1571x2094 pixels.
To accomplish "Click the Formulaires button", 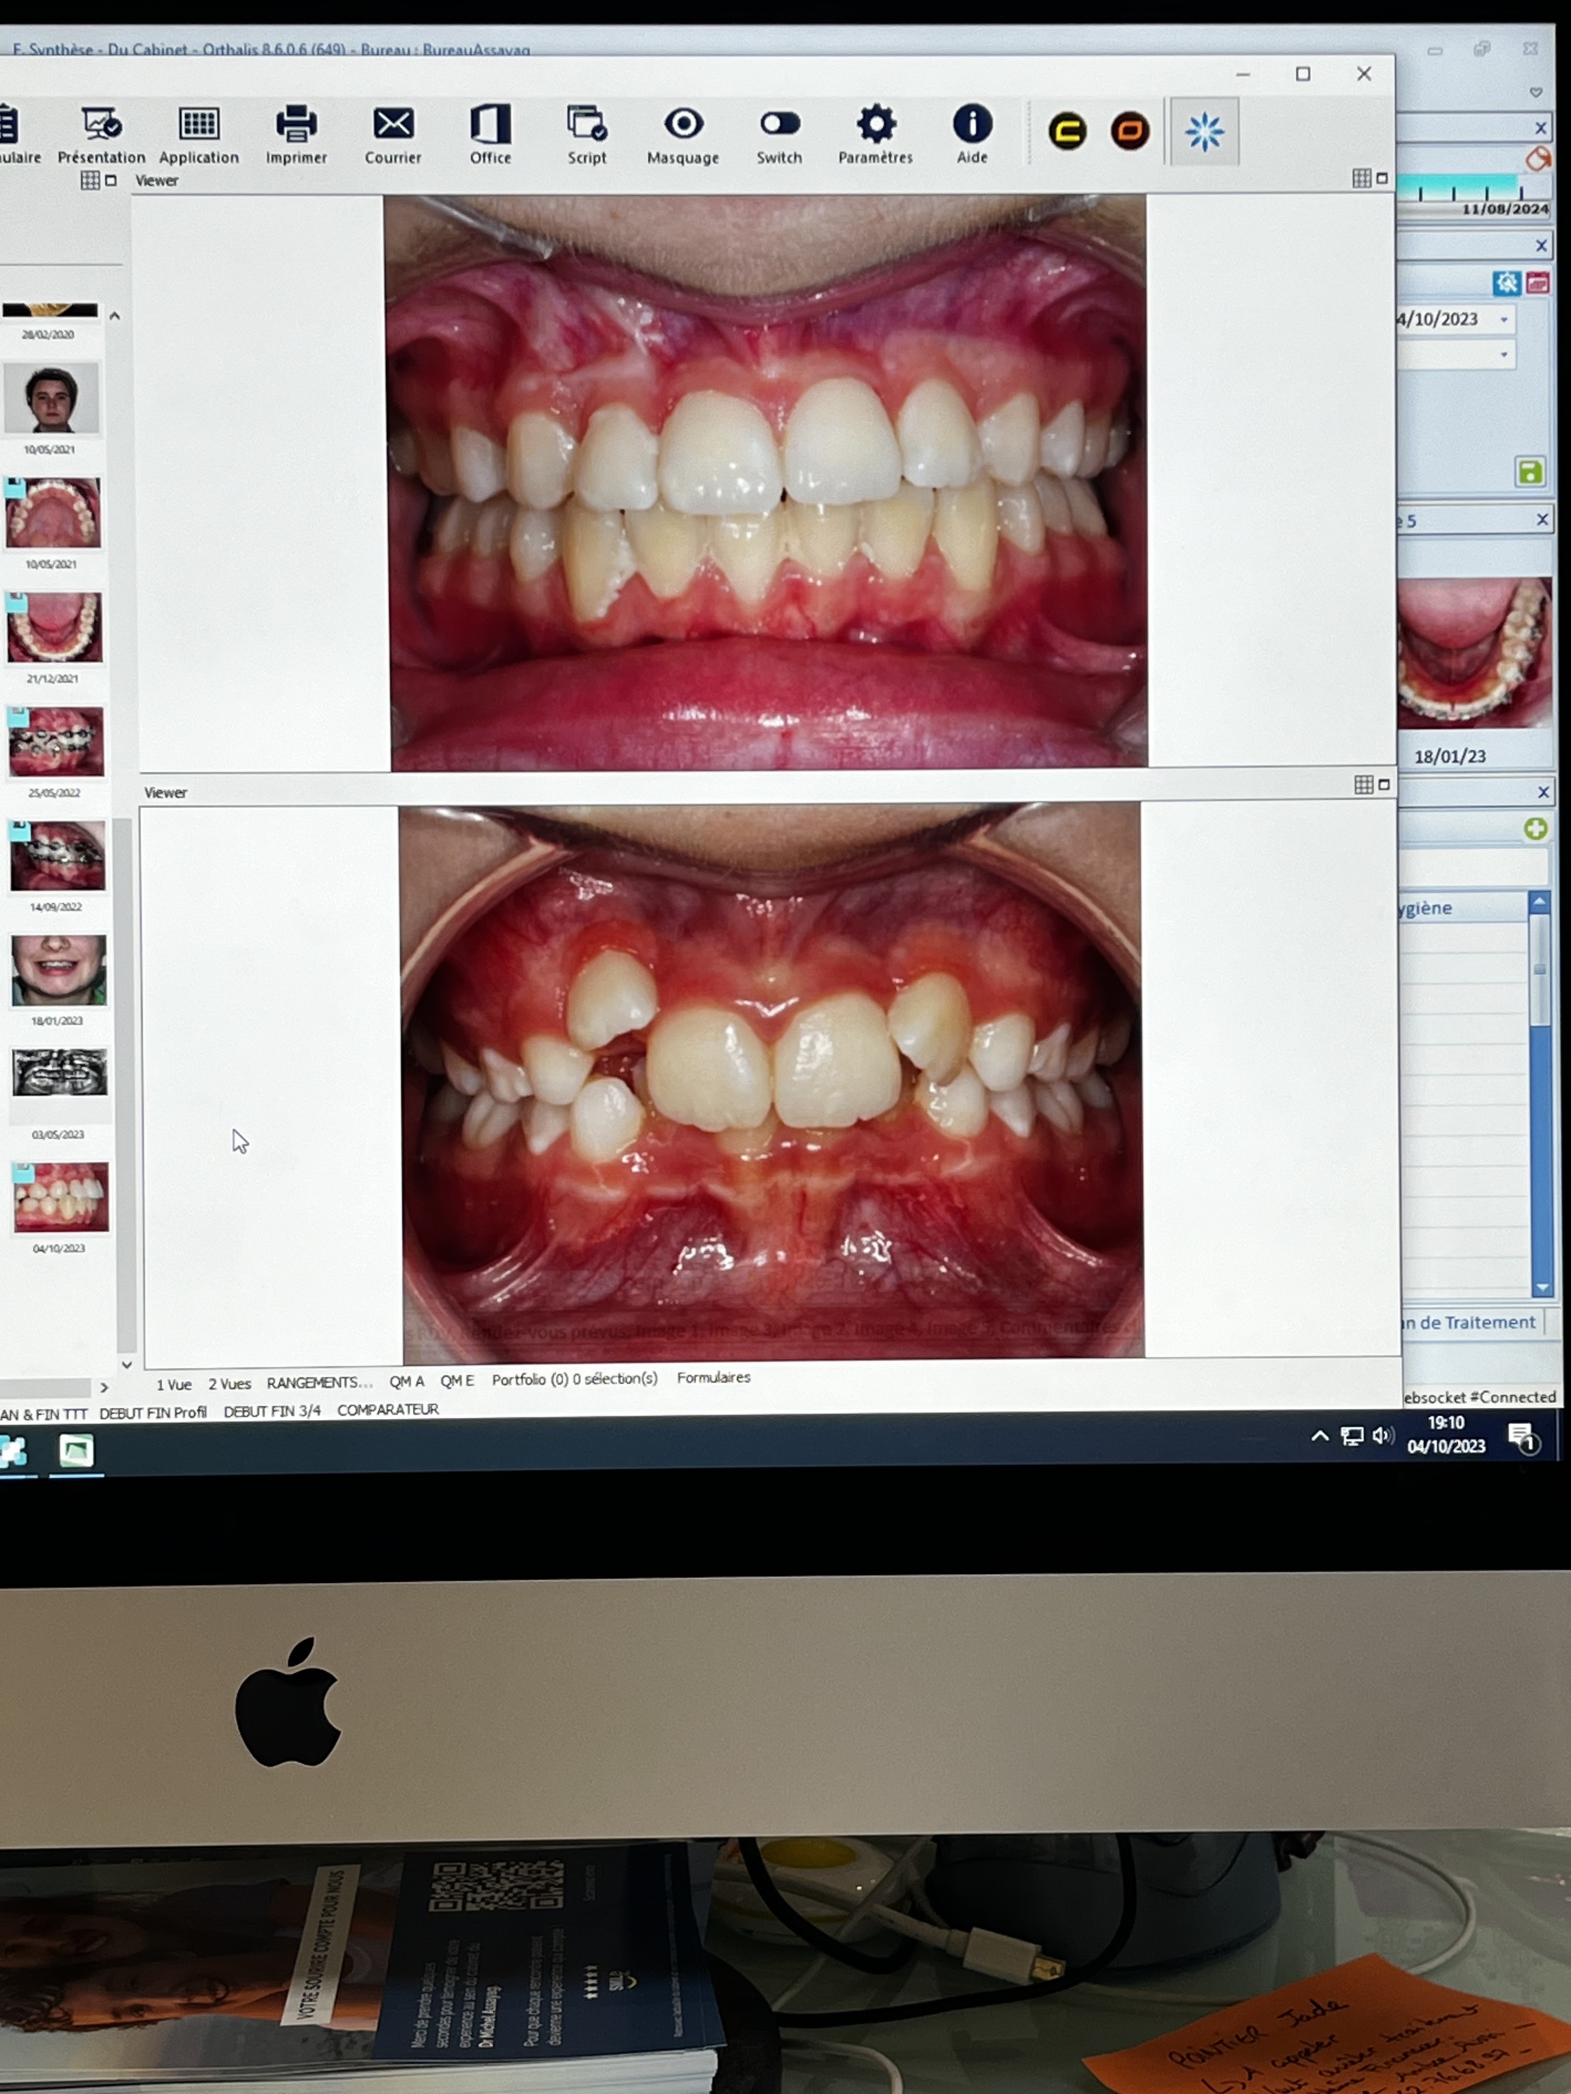I will click(x=713, y=1377).
